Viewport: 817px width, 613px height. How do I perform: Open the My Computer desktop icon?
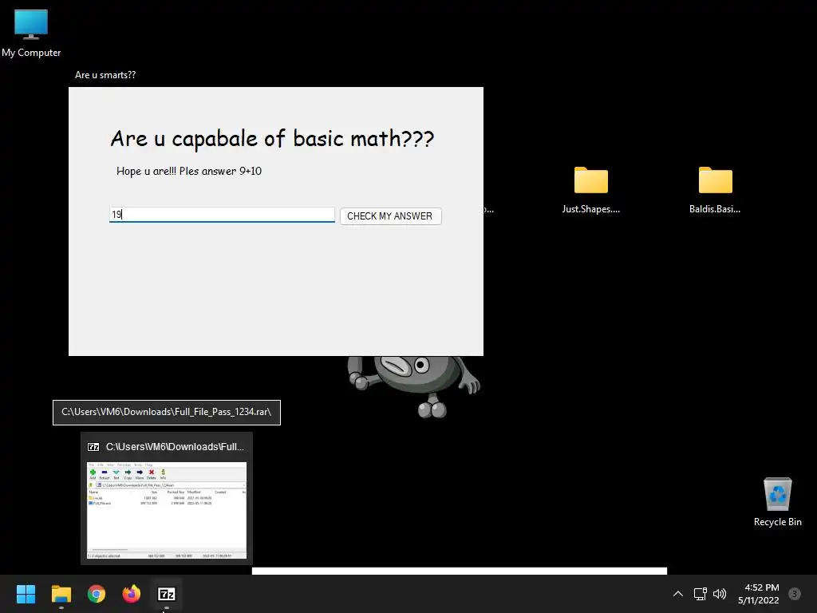[x=31, y=34]
